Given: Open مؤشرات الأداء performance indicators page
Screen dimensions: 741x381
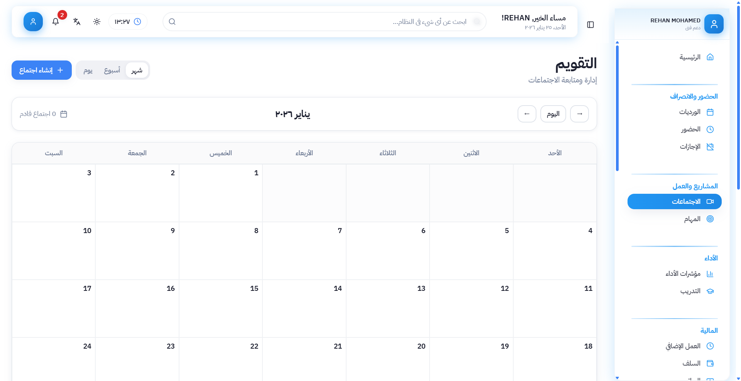Looking at the screenshot, I should (x=683, y=274).
